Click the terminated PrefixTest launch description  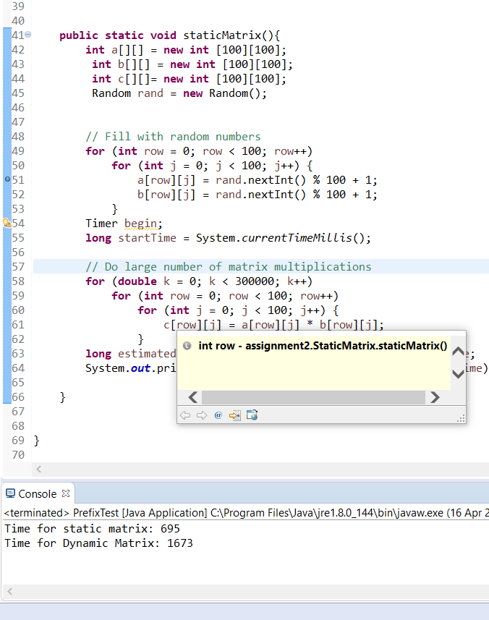[x=246, y=513]
